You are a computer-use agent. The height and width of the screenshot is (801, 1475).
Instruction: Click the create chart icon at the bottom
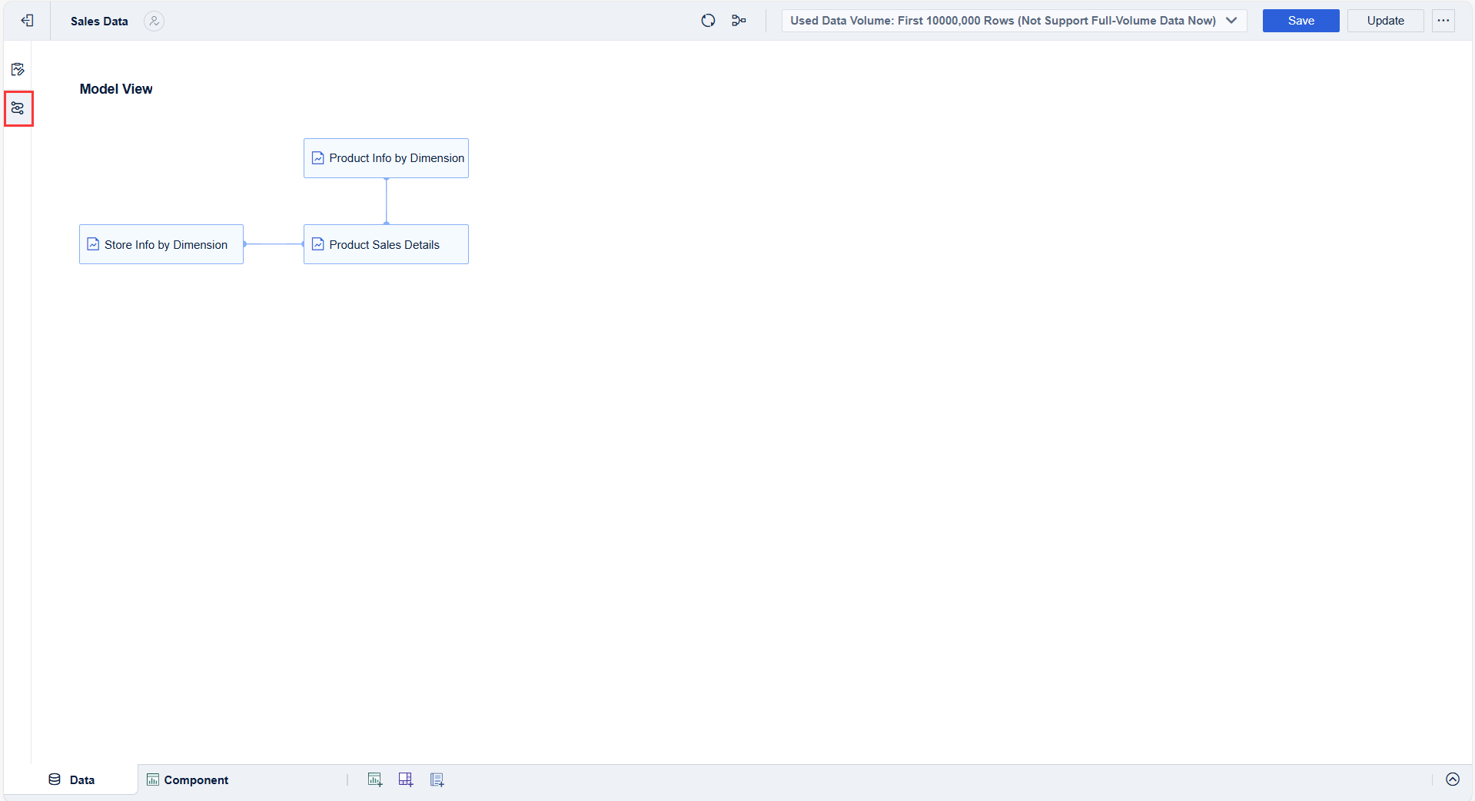coord(375,779)
